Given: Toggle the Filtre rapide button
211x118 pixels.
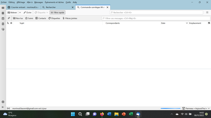Looking at the screenshot, I should pyautogui.click(x=57, y=12).
